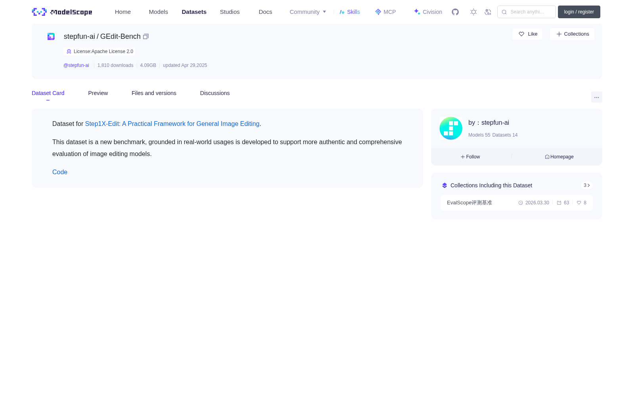Add dataset to Collections
The height and width of the screenshot is (396, 634).
pyautogui.click(x=572, y=34)
